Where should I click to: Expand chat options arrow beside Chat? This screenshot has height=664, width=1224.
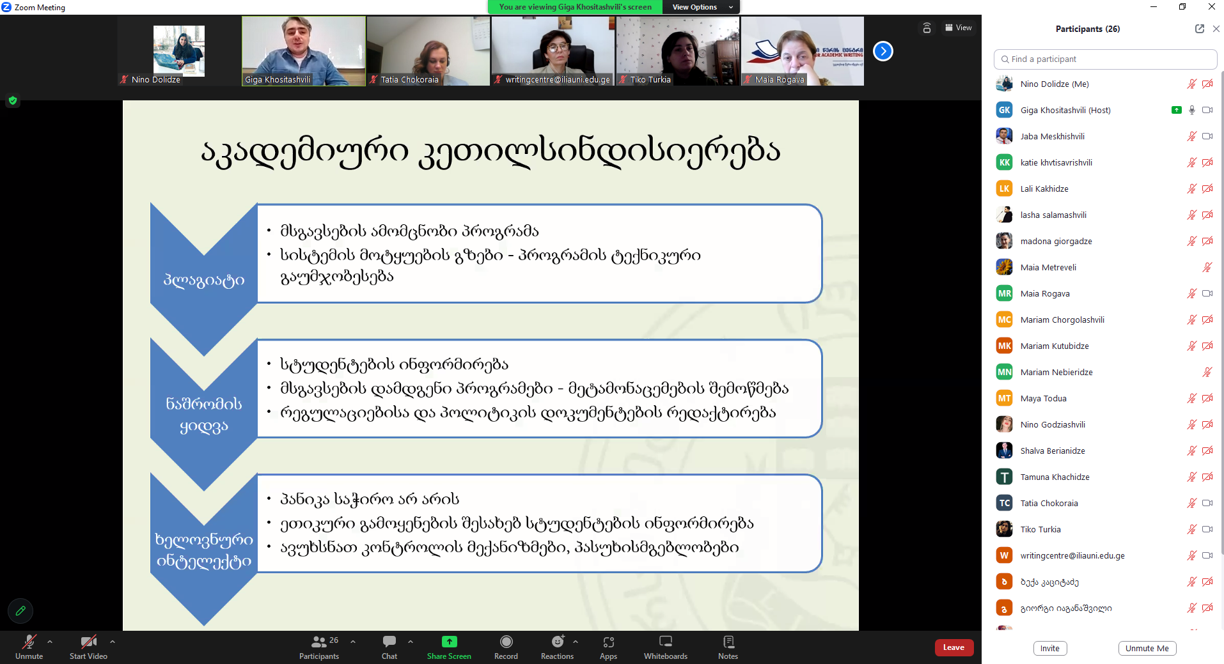pos(411,642)
